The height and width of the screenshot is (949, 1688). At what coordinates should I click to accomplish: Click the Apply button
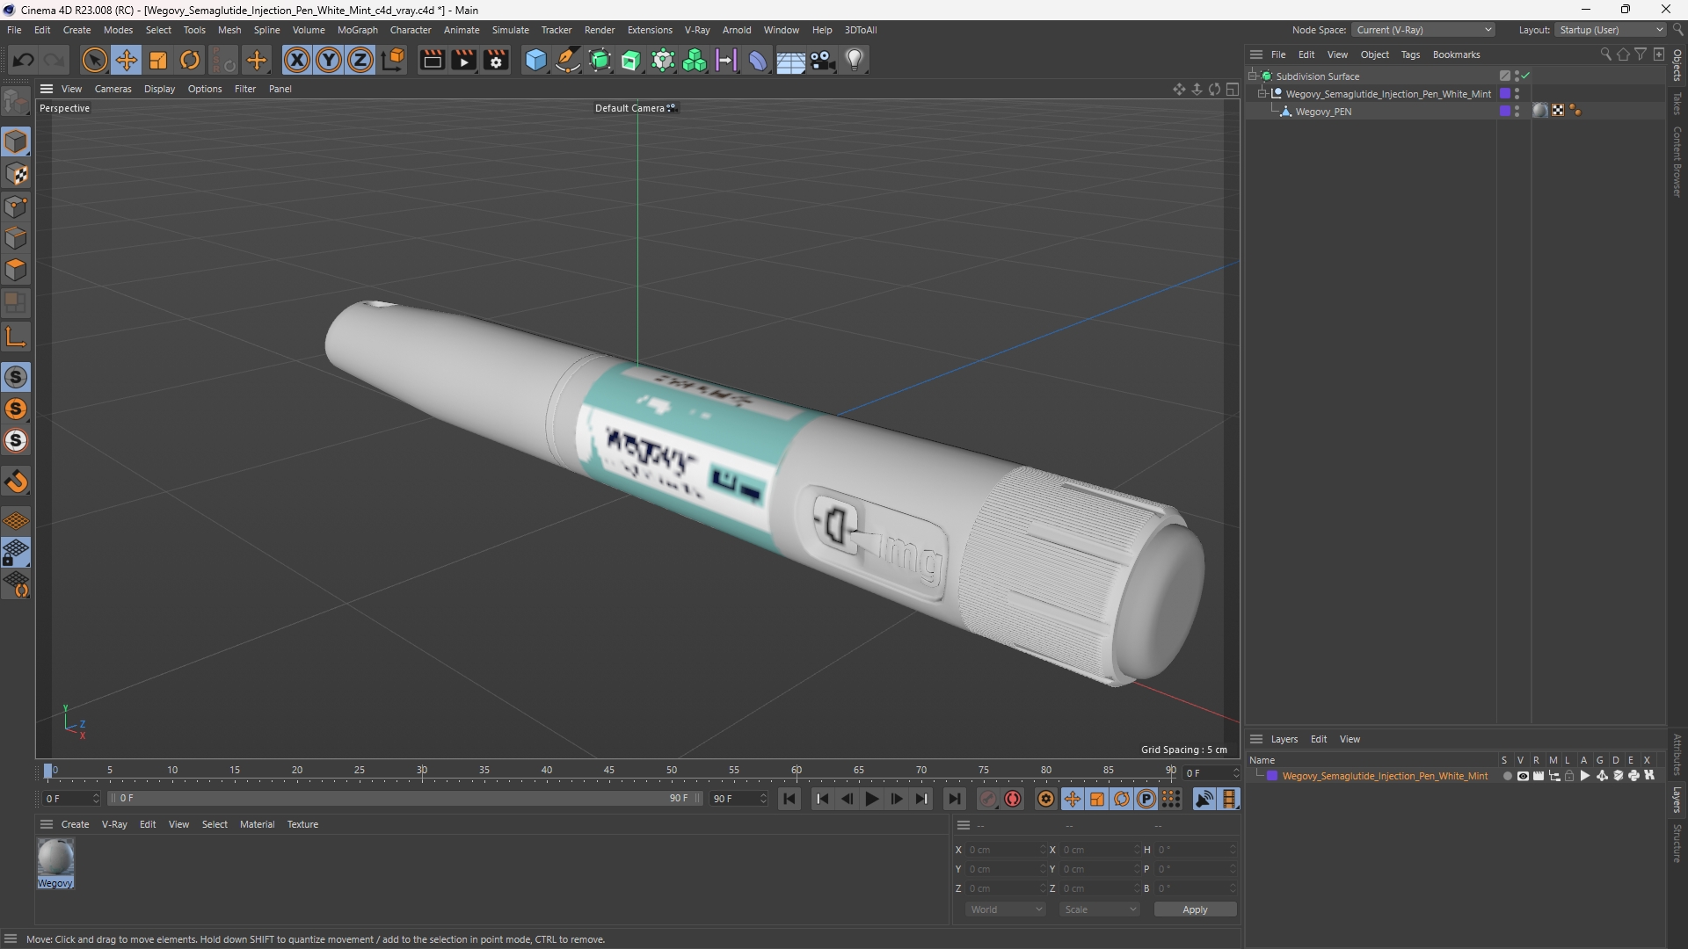pyautogui.click(x=1195, y=909)
